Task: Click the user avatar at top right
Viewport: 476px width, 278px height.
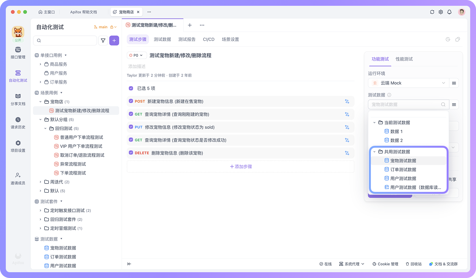Action: pyautogui.click(x=462, y=12)
